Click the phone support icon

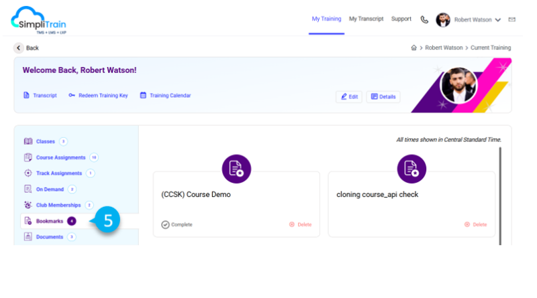[x=424, y=19]
